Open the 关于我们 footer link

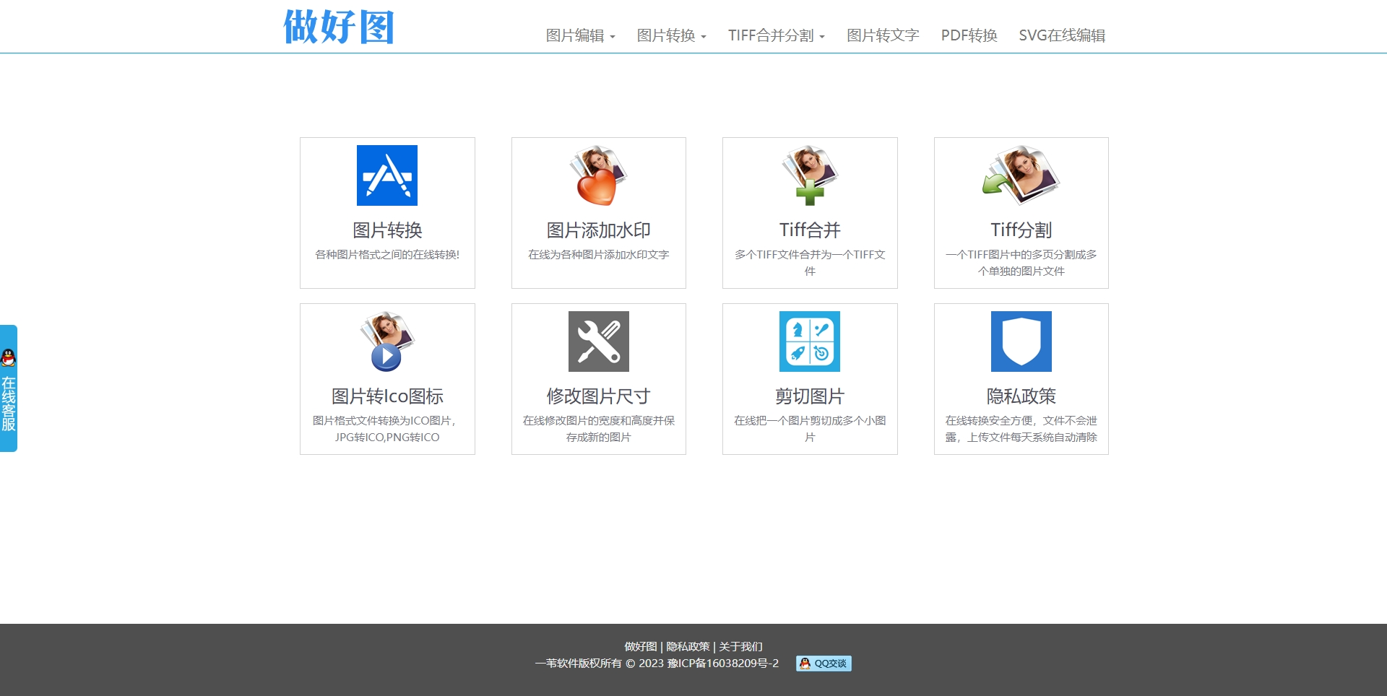[x=740, y=646]
